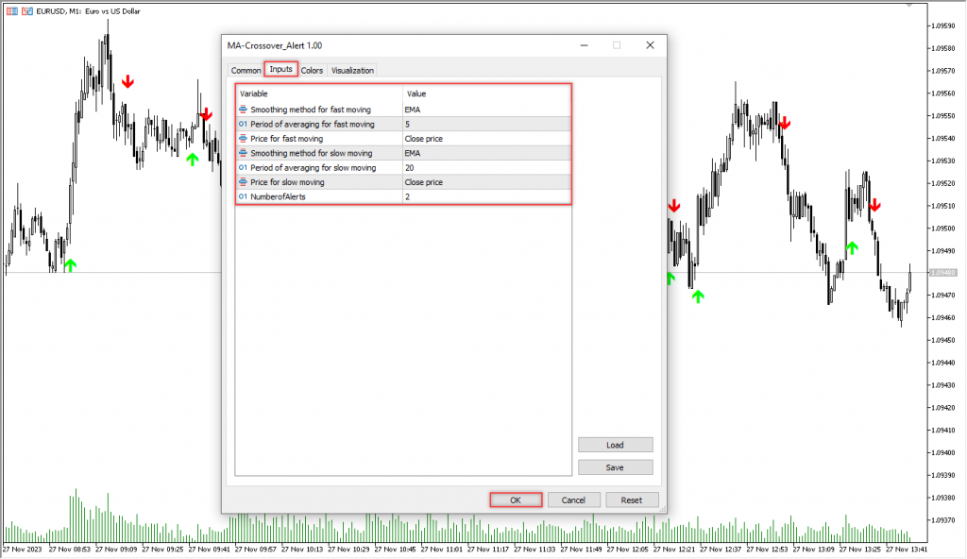Select the NumberofAlerts row label
The height and width of the screenshot is (559, 967).
(279, 196)
